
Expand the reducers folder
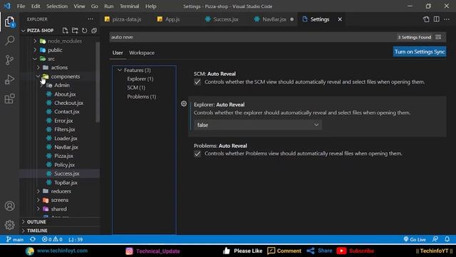[x=38, y=191]
